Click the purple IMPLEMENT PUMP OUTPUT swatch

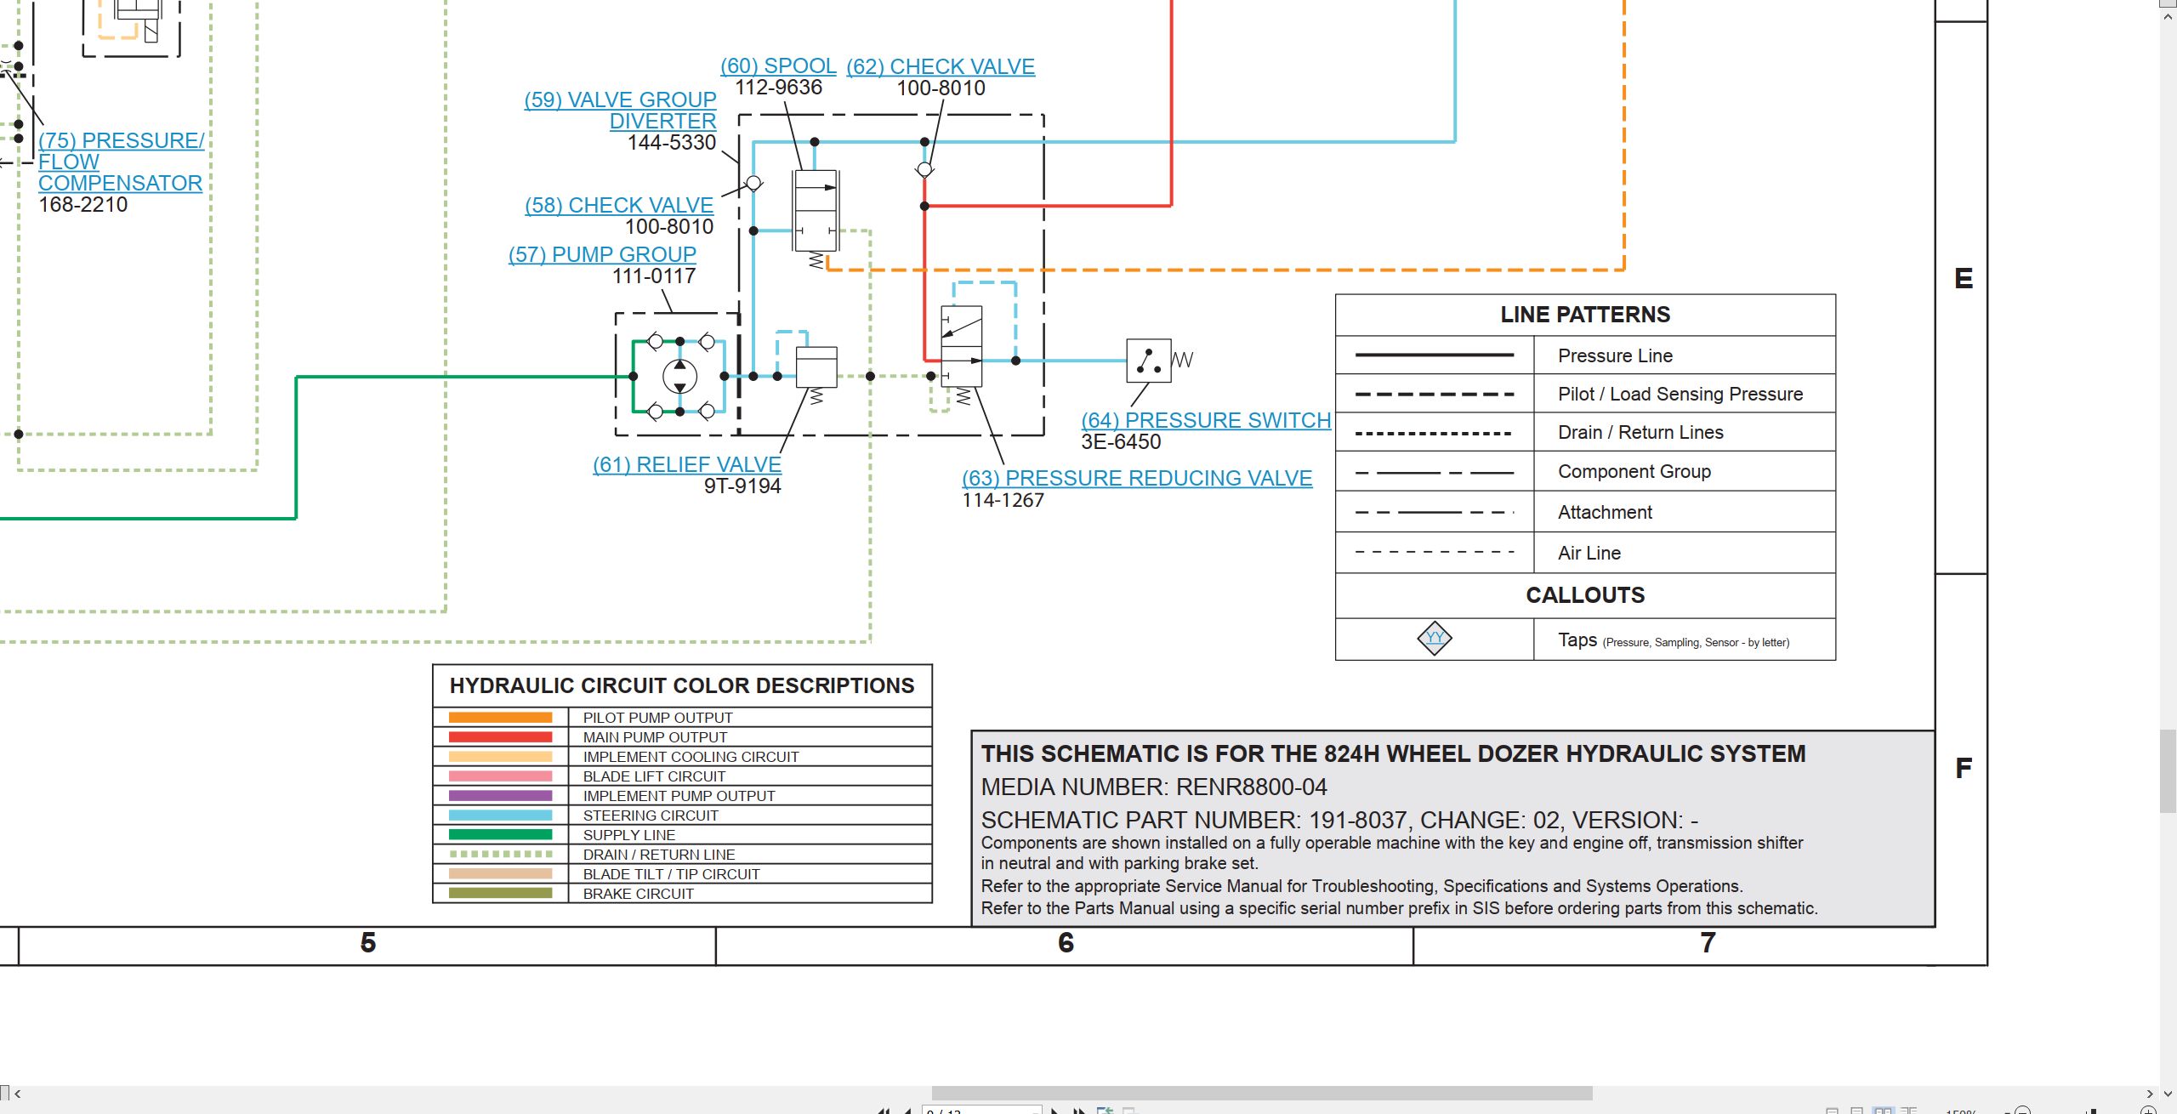(500, 796)
